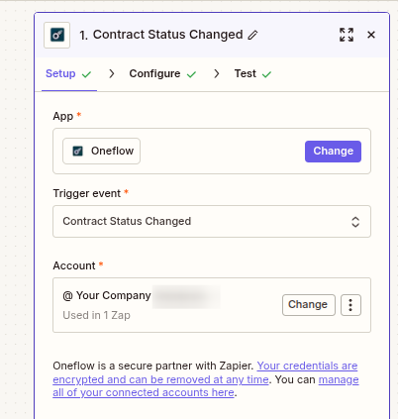Click the Trigger event up-down arrows

click(355, 222)
